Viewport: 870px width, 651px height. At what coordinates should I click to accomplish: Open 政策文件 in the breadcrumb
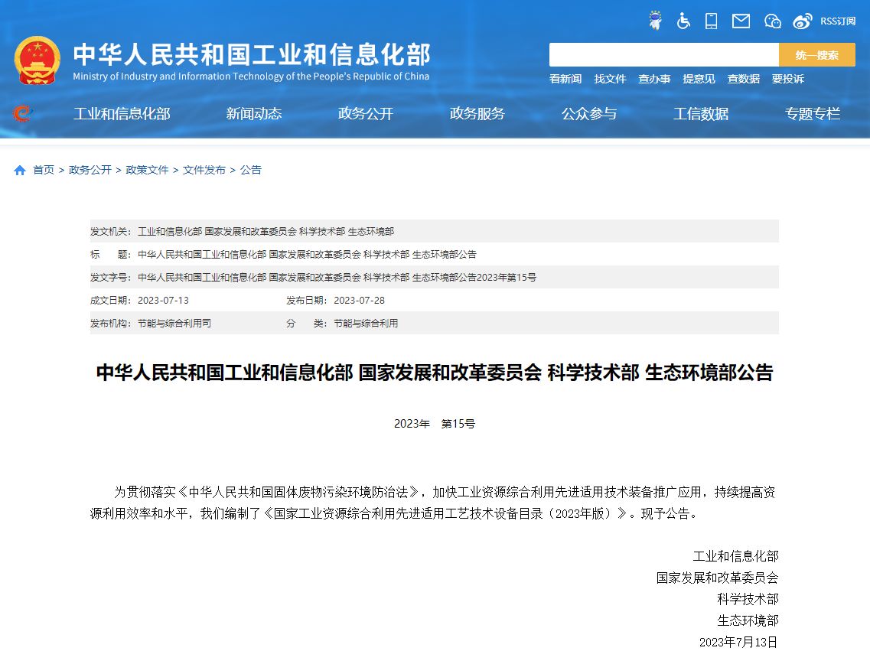147,170
